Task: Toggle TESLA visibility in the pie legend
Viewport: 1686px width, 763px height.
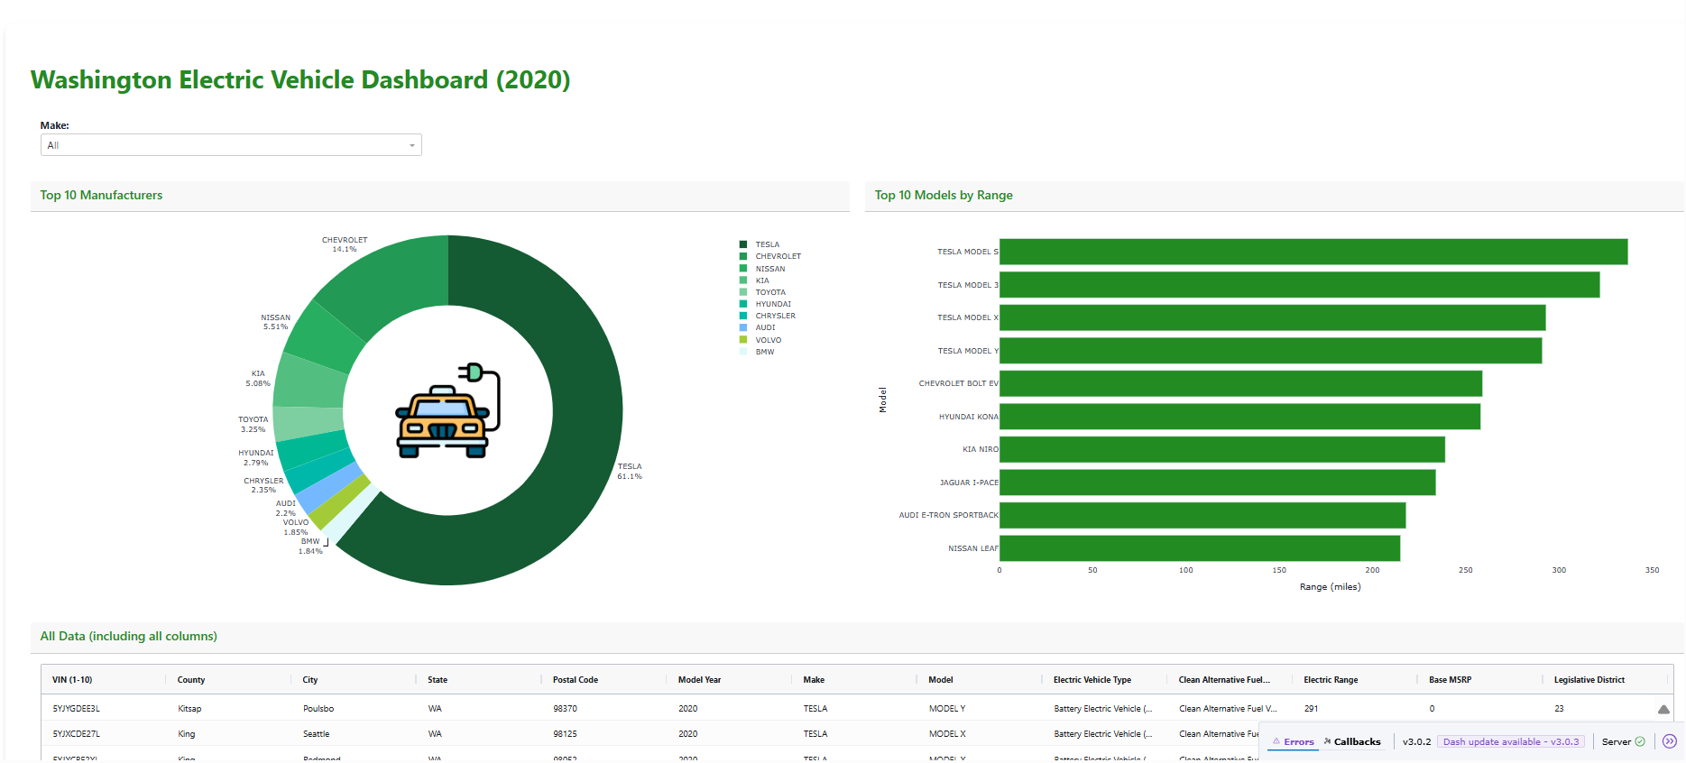Action: point(767,244)
